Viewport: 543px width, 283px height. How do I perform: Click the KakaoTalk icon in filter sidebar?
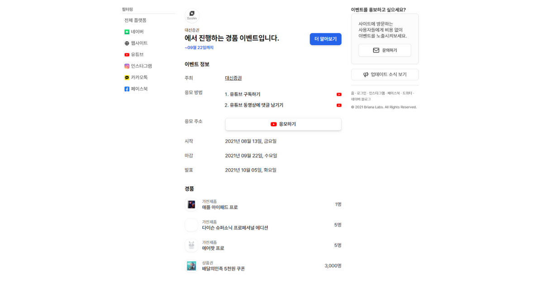coord(127,78)
